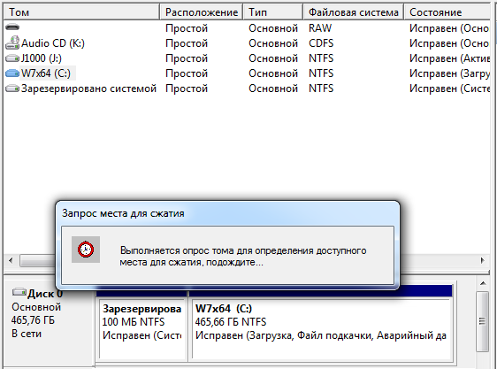This screenshot has height=369, width=497.
Task: Select the unnamed RAW volume drive icon
Action: pyautogui.click(x=12, y=27)
